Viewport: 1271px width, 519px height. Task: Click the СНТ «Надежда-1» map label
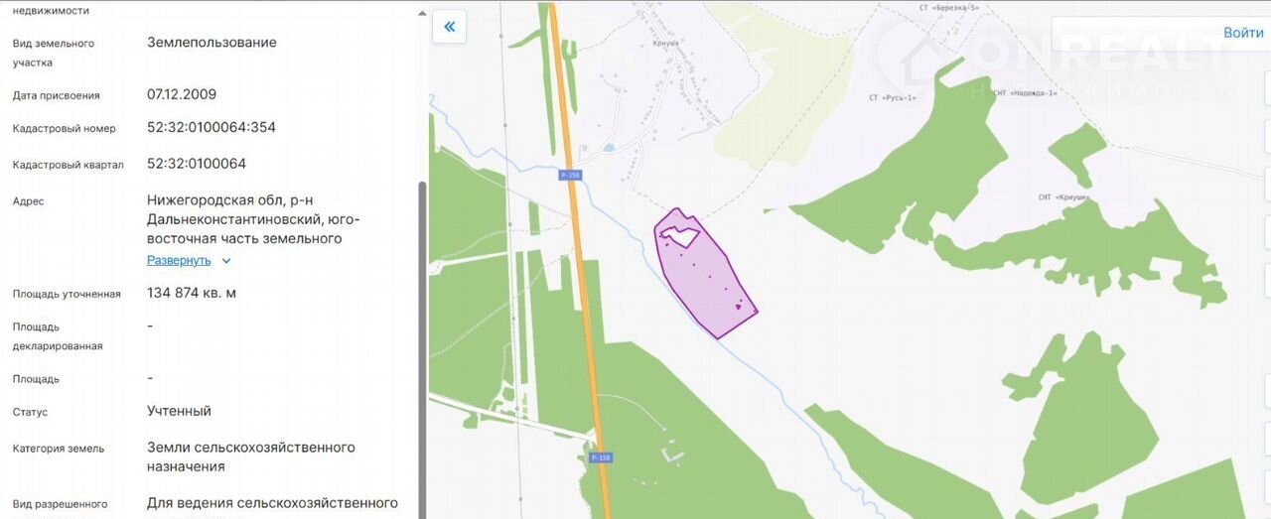point(1024,93)
